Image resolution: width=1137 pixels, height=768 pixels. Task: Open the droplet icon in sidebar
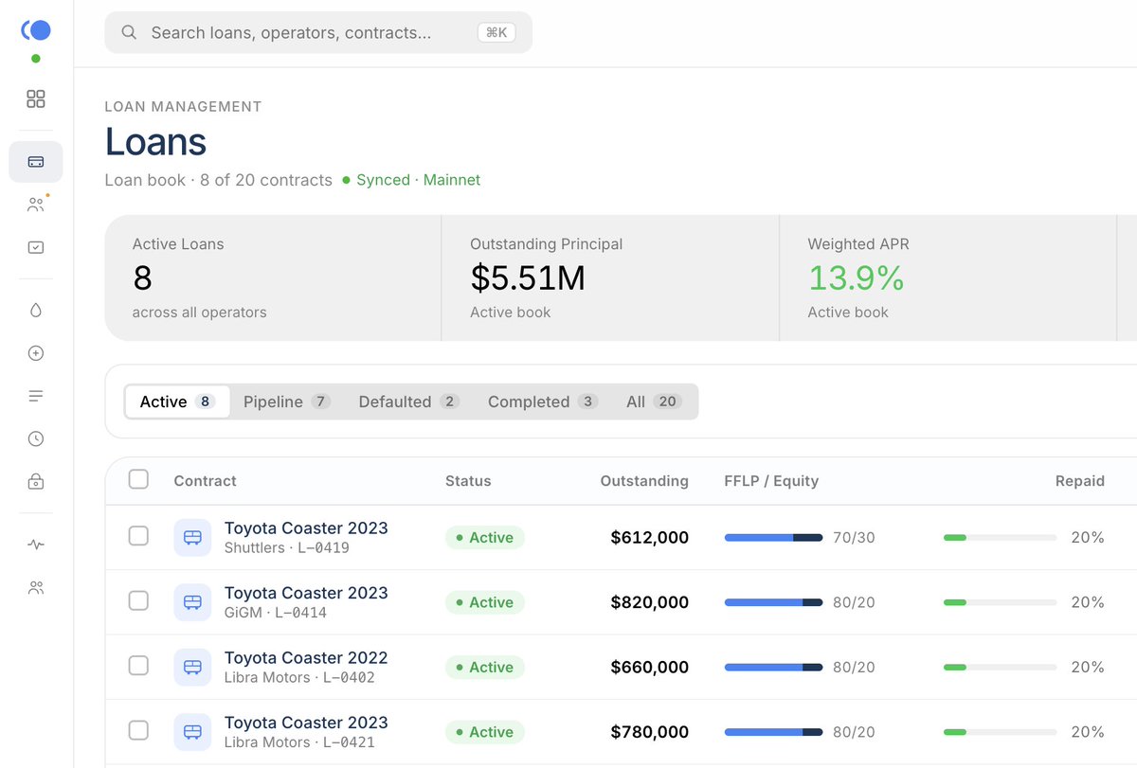click(x=36, y=310)
